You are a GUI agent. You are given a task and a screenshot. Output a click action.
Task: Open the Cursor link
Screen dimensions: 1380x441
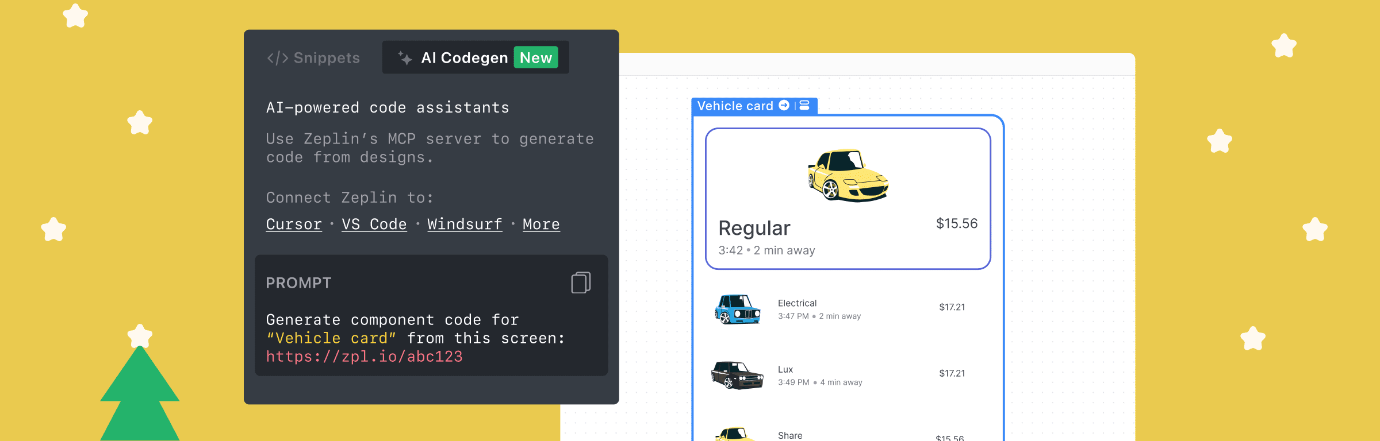point(294,224)
